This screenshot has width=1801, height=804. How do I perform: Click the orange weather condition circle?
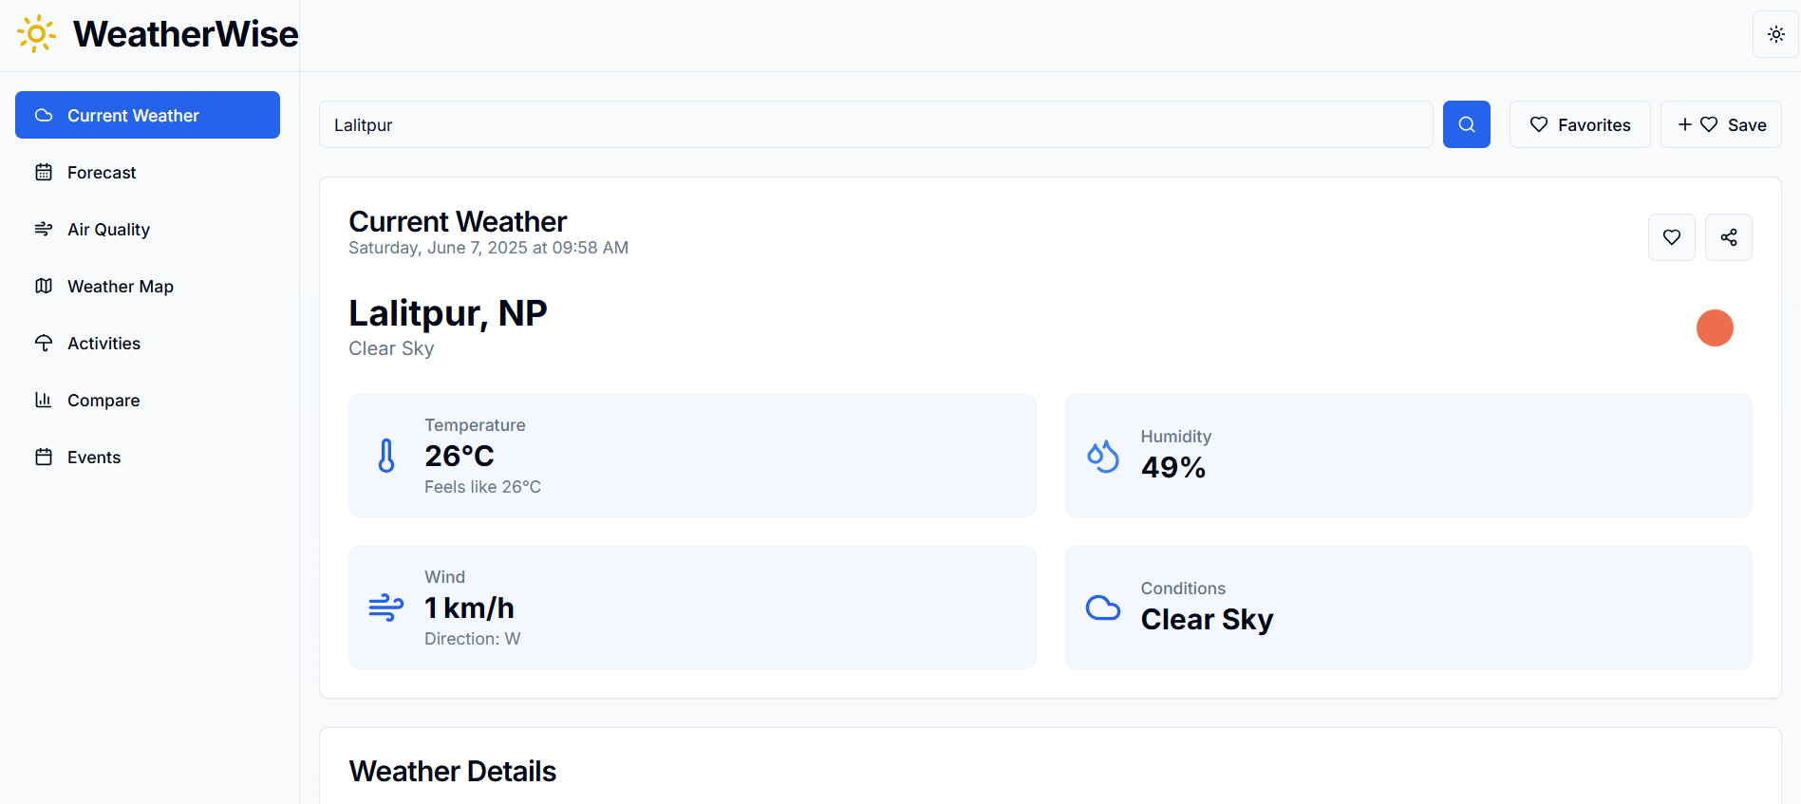pyautogui.click(x=1715, y=327)
